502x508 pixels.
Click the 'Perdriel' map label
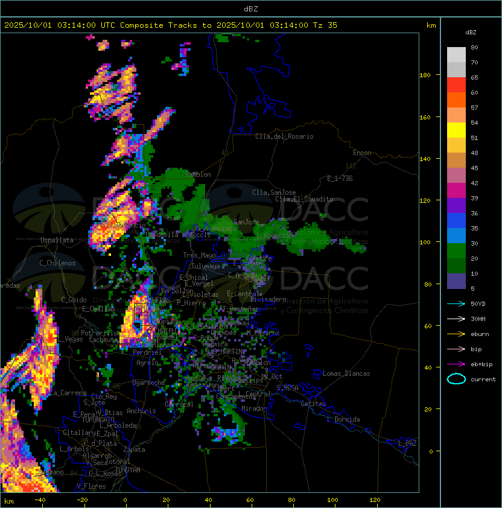click(x=147, y=352)
